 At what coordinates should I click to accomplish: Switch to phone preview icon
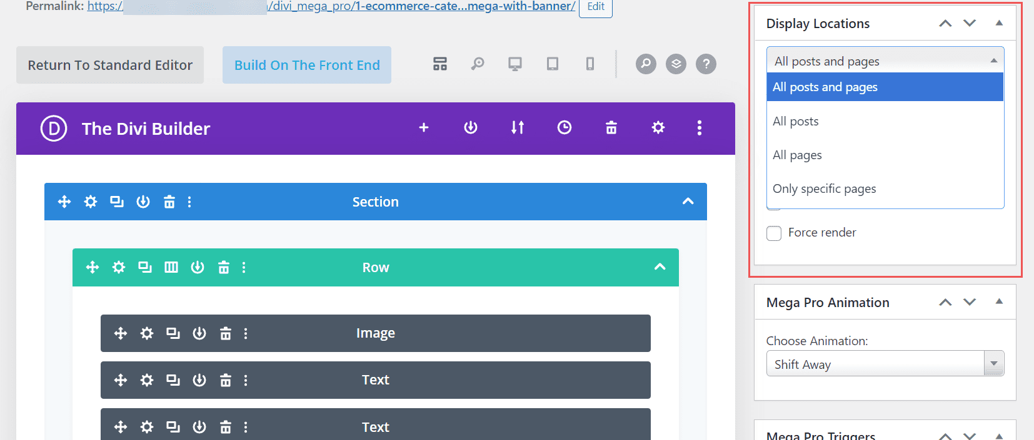(590, 64)
